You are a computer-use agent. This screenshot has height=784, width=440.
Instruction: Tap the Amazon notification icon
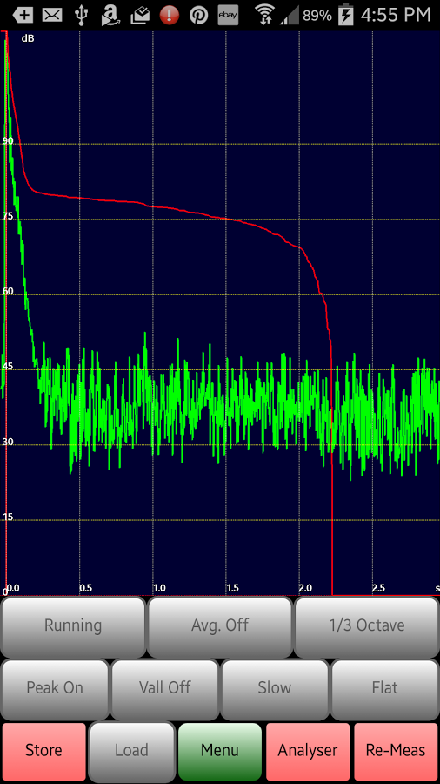pyautogui.click(x=110, y=16)
